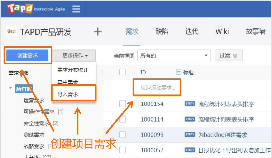Open requirement 流程统计列表表头排序 with ID 1000114
This screenshot has width=272, height=158.
coord(226,119)
